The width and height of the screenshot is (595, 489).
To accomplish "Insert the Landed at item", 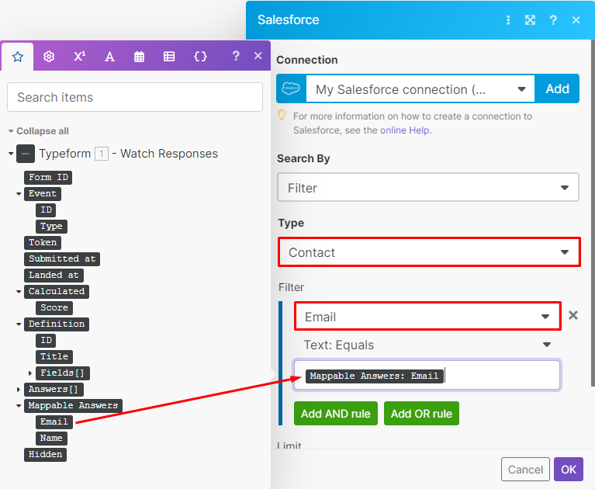I will [54, 276].
